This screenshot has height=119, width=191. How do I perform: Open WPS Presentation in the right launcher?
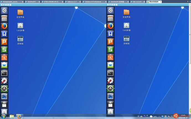pos(110,42)
